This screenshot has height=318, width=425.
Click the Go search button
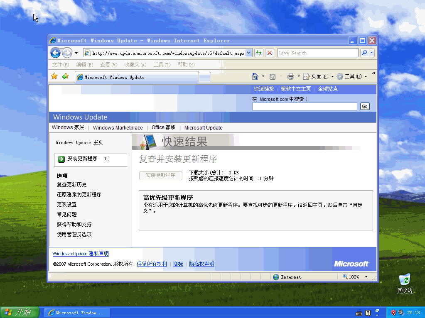click(x=365, y=106)
